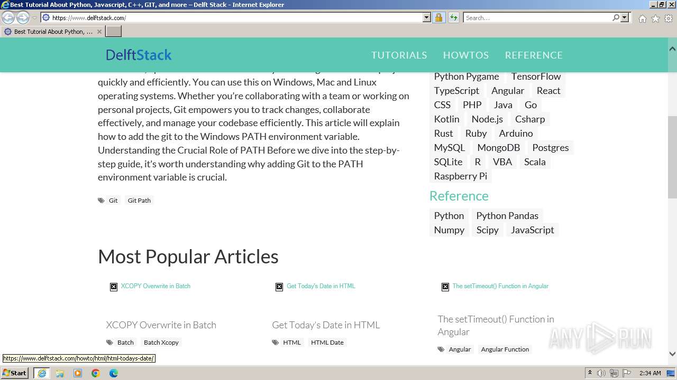677x380 pixels.
Task: Click the Refresh page icon
Action: pyautogui.click(x=453, y=17)
